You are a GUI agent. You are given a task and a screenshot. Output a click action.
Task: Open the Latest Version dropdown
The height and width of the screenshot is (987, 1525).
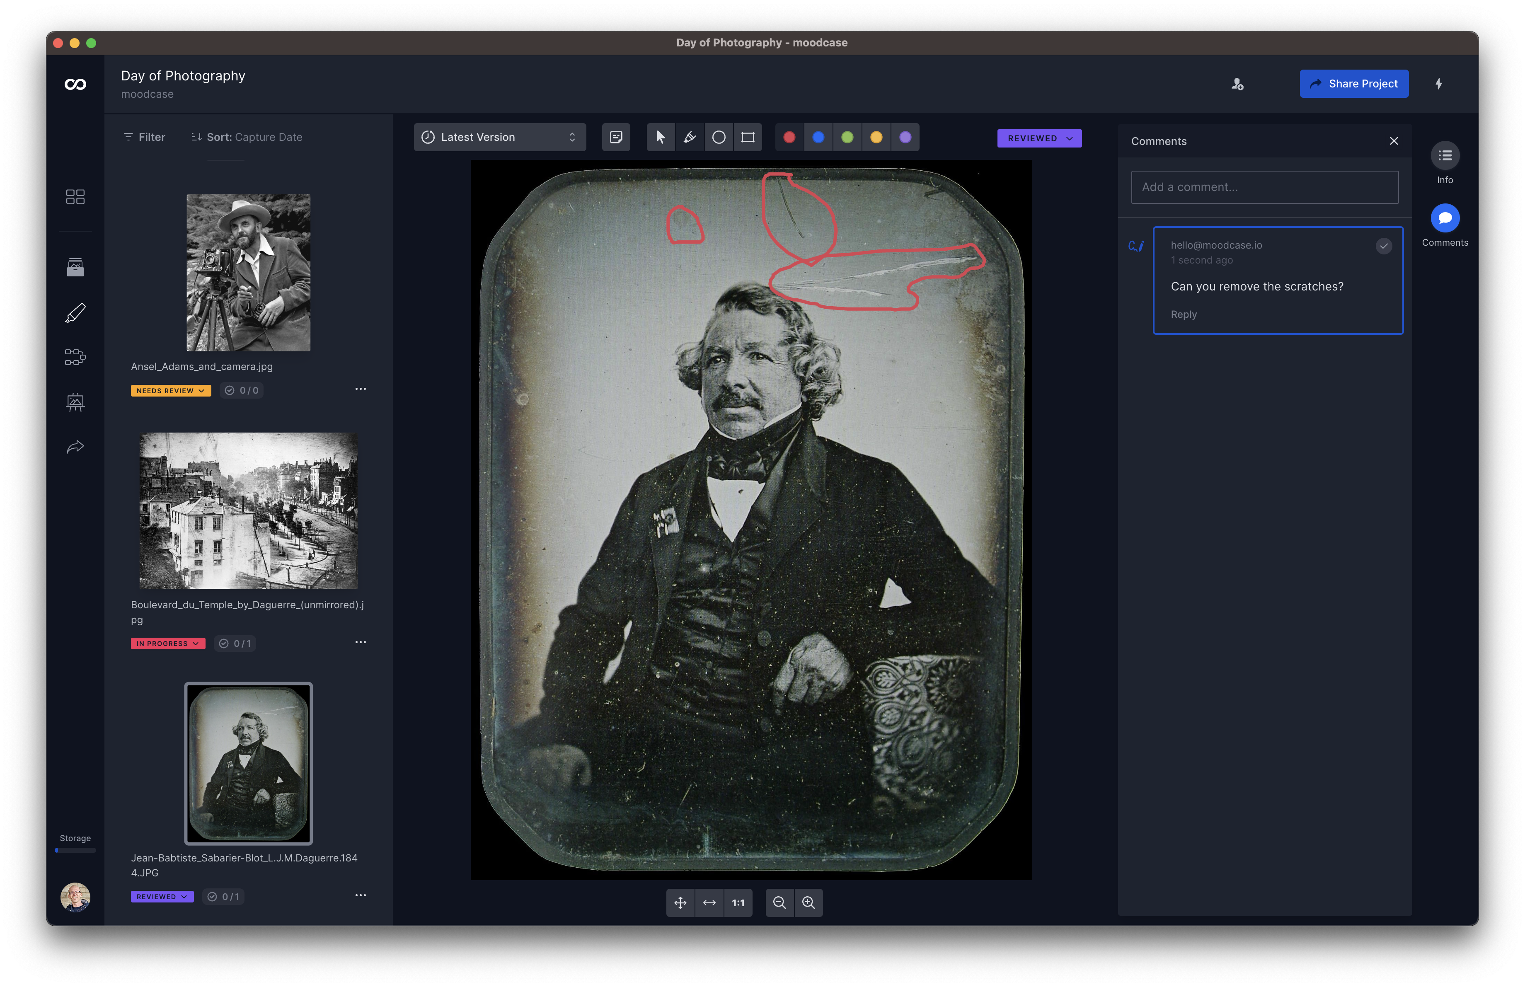tap(500, 137)
